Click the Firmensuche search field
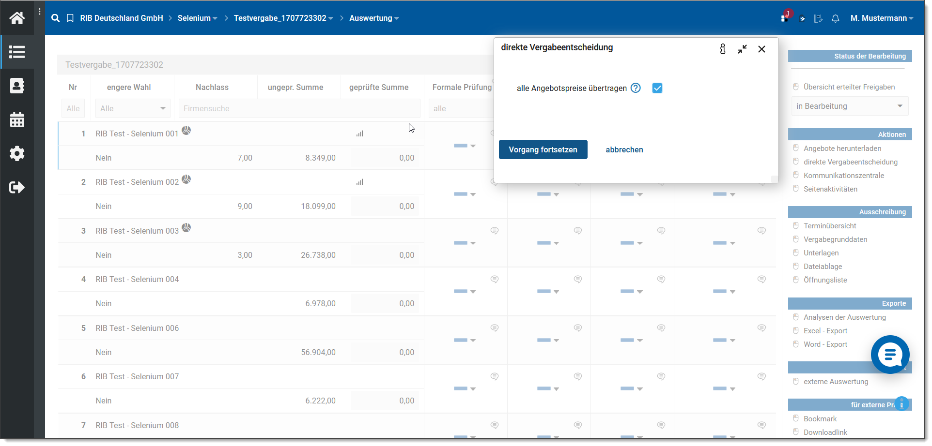 [x=299, y=108]
